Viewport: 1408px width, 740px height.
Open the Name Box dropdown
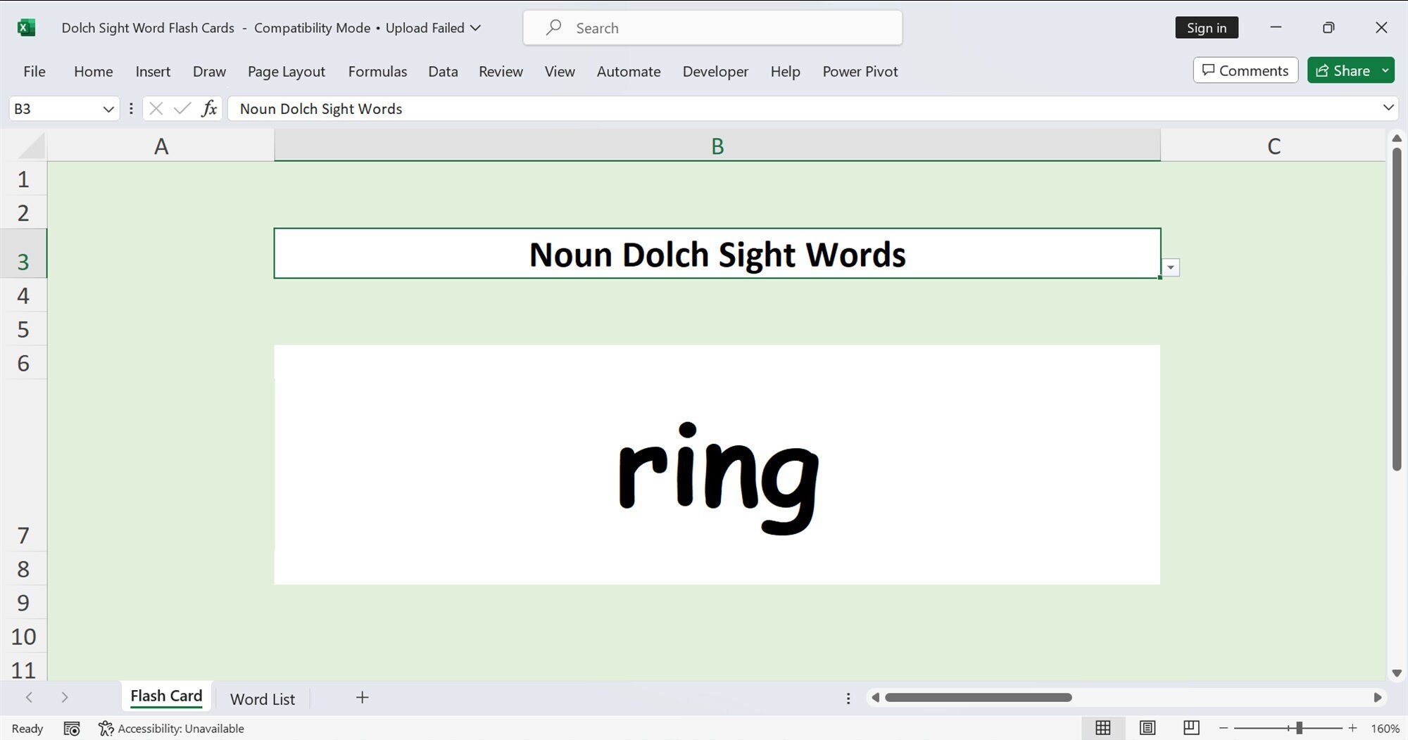tap(108, 108)
